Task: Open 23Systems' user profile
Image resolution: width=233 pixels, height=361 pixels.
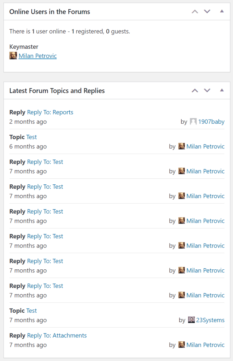Action: (211, 320)
